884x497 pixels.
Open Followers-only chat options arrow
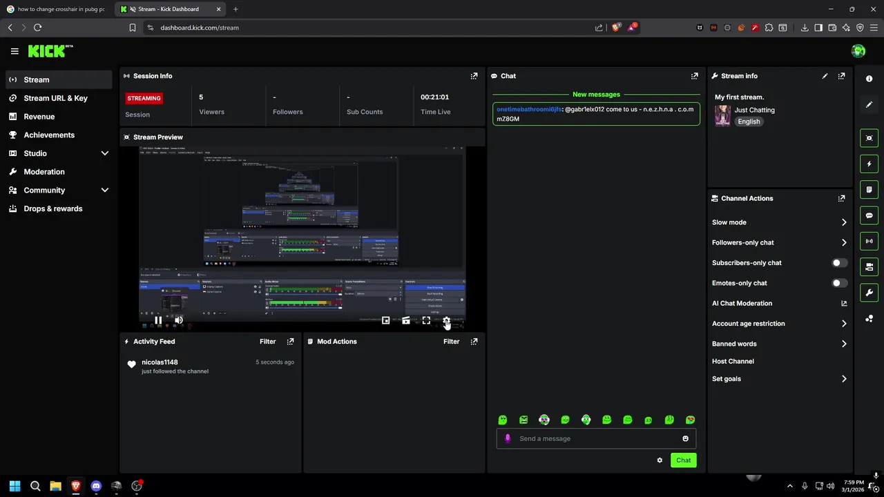point(844,242)
